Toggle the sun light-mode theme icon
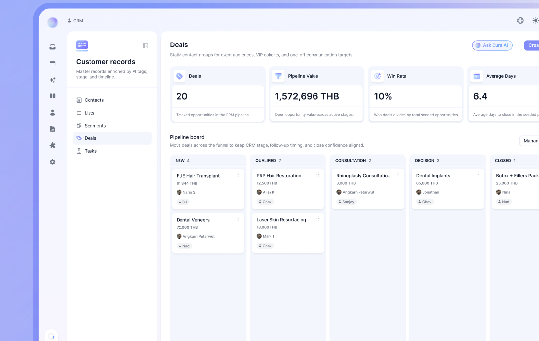The width and height of the screenshot is (539, 341). point(535,21)
